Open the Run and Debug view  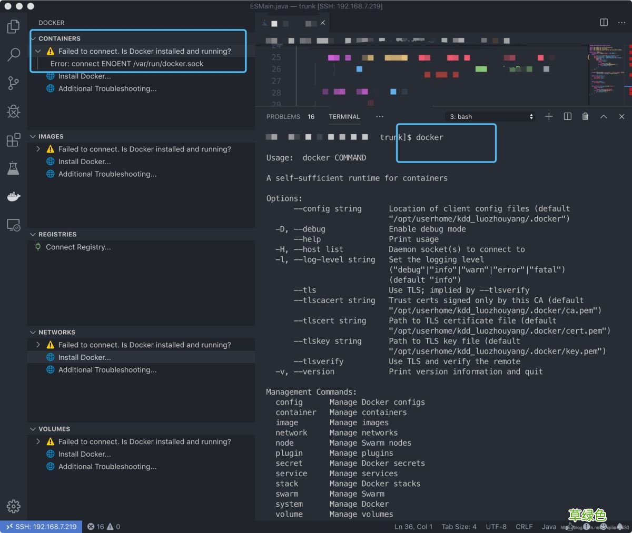coord(14,111)
